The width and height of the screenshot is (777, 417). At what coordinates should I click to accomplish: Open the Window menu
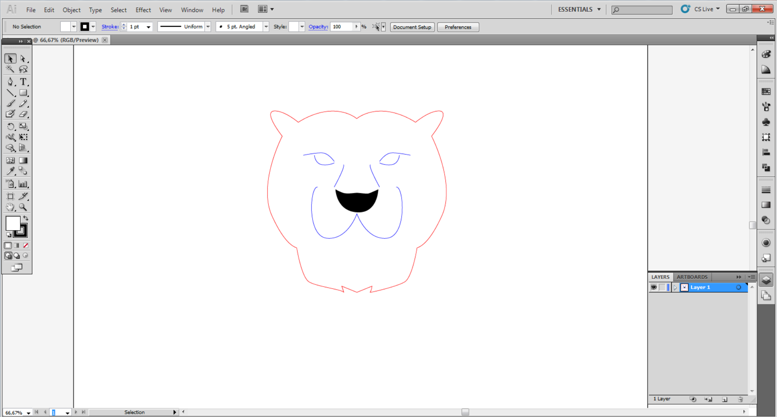pyautogui.click(x=192, y=10)
